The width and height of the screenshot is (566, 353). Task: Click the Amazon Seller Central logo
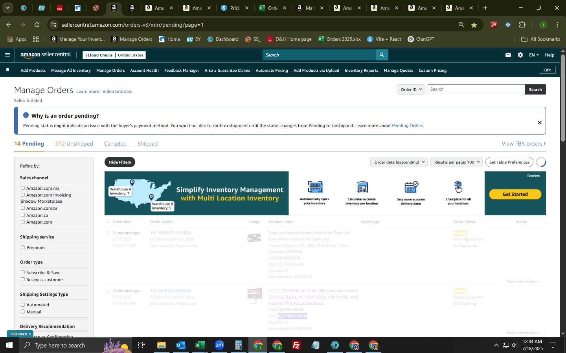click(x=46, y=55)
